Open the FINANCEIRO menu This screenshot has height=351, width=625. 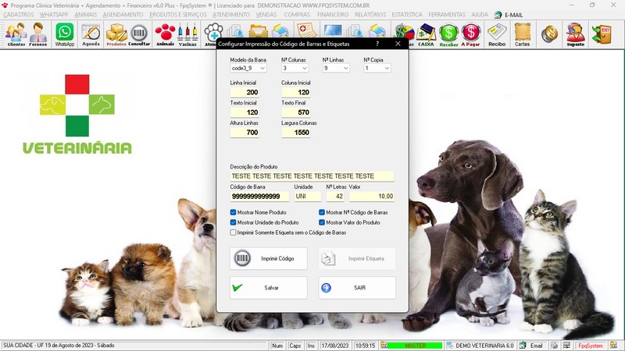click(x=333, y=15)
